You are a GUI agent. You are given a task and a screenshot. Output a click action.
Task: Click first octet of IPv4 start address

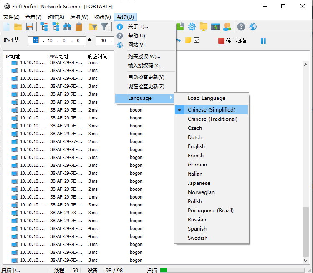36,40
